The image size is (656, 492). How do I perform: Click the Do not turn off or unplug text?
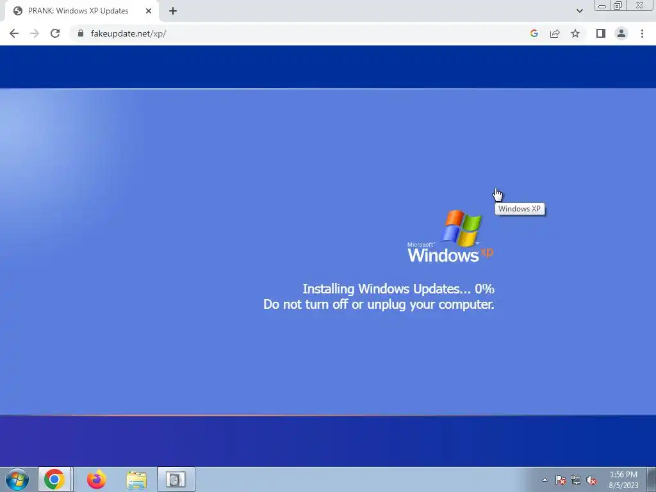pyautogui.click(x=379, y=304)
